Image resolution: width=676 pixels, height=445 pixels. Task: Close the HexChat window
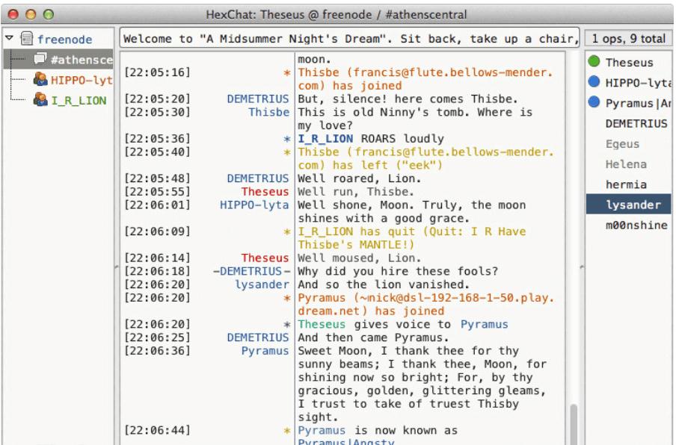pyautogui.click(x=13, y=14)
